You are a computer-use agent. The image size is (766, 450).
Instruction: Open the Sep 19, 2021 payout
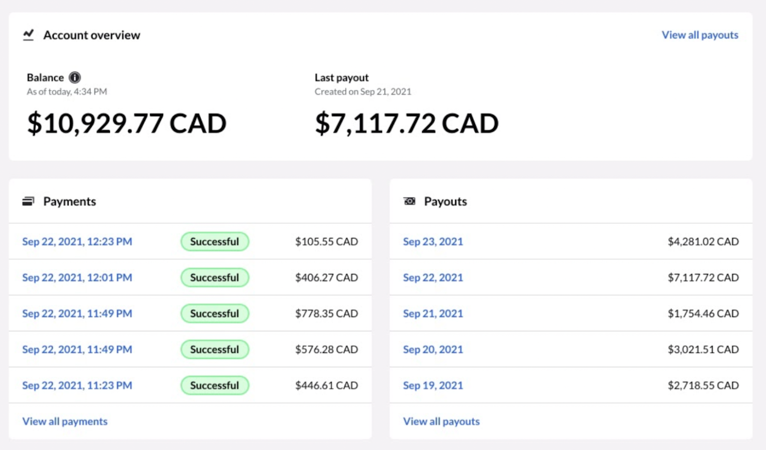[x=433, y=385]
